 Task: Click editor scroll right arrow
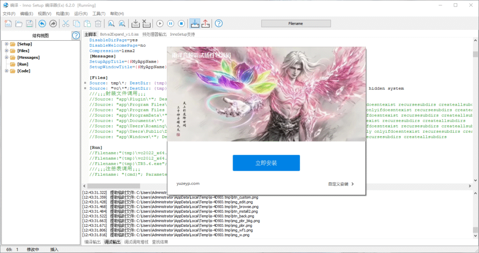click(470, 186)
